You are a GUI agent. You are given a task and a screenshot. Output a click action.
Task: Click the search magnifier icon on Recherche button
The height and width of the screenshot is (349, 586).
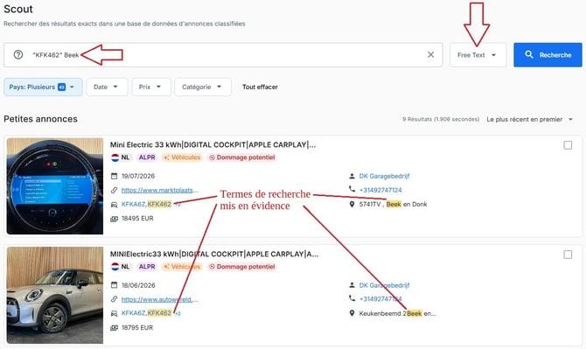tap(529, 54)
